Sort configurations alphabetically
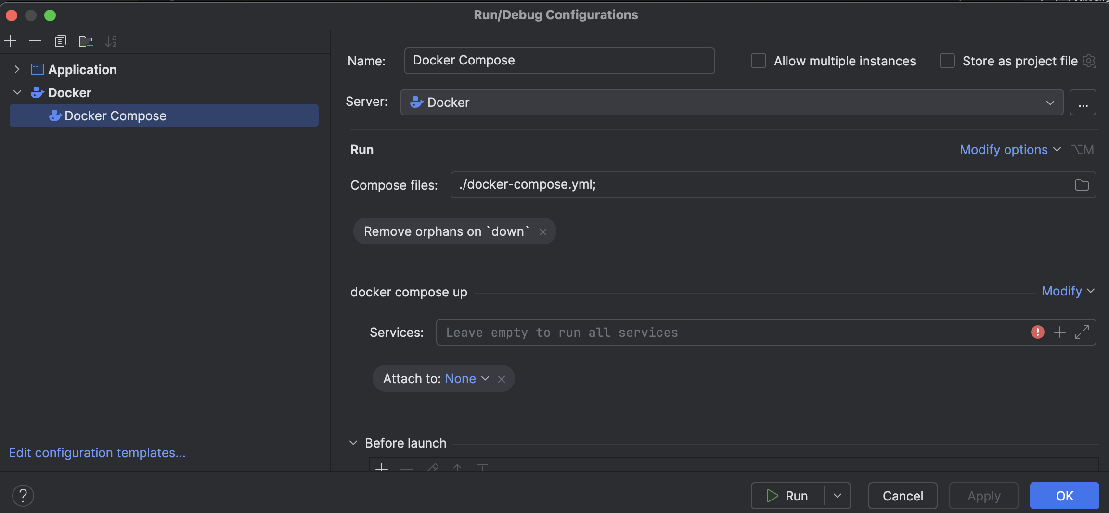The image size is (1109, 513). click(112, 41)
